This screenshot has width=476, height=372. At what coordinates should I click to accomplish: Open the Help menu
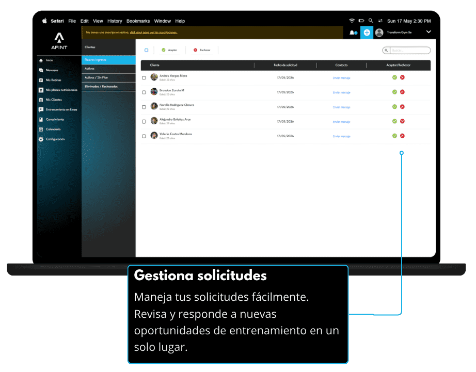[180, 21]
